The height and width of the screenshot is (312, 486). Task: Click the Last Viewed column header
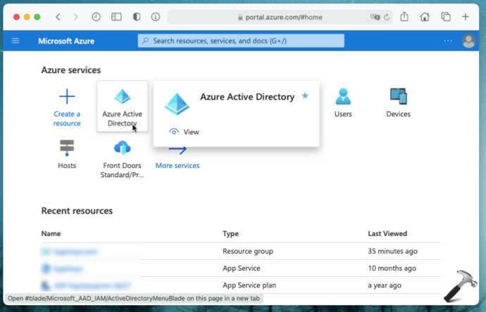(387, 233)
